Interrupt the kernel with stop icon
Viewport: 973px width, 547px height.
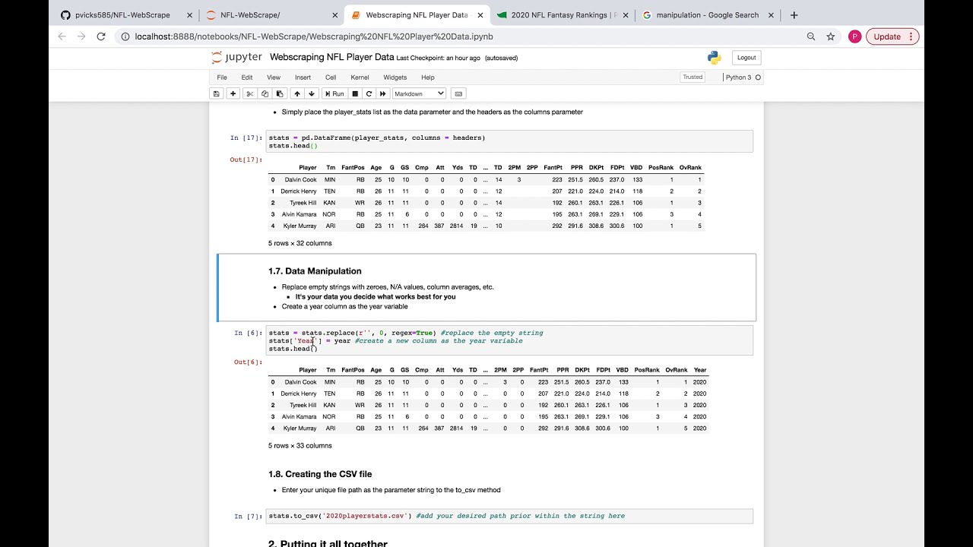click(x=355, y=93)
